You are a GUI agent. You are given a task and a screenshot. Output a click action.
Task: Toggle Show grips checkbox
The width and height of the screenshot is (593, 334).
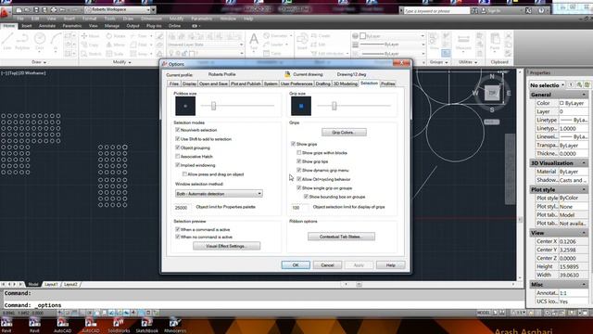pos(293,144)
